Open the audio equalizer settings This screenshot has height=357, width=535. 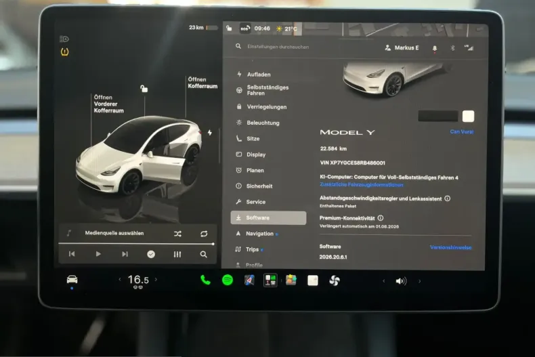177,254
